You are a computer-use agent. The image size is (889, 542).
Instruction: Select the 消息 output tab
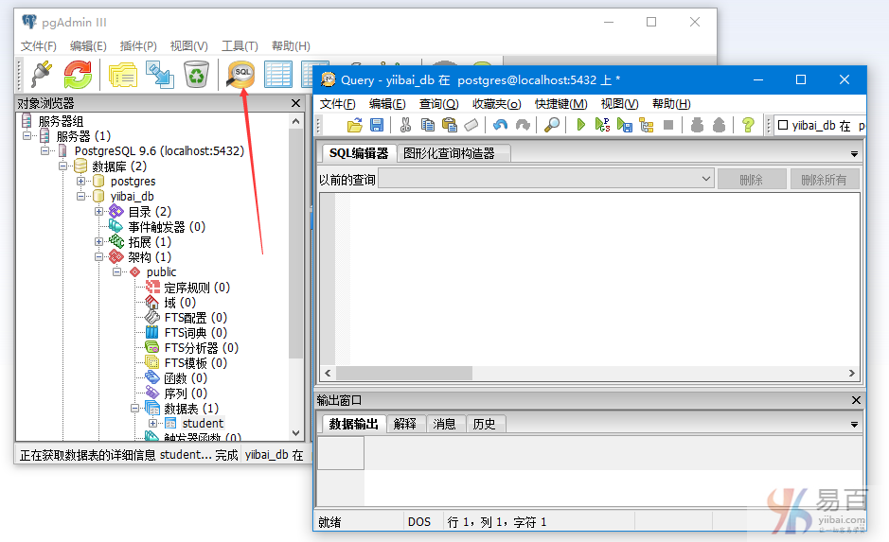click(x=444, y=424)
